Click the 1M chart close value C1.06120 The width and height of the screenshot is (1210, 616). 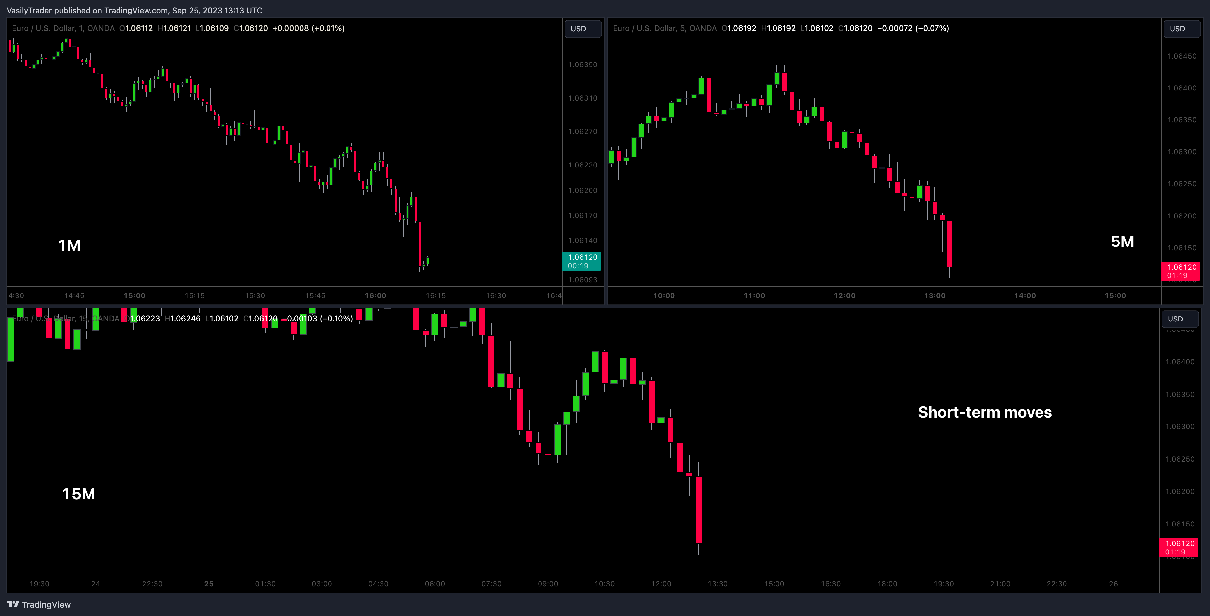(x=251, y=28)
